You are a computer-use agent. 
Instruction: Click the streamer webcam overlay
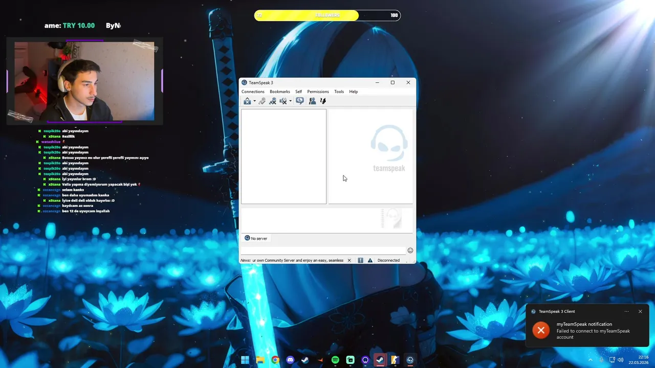point(84,81)
